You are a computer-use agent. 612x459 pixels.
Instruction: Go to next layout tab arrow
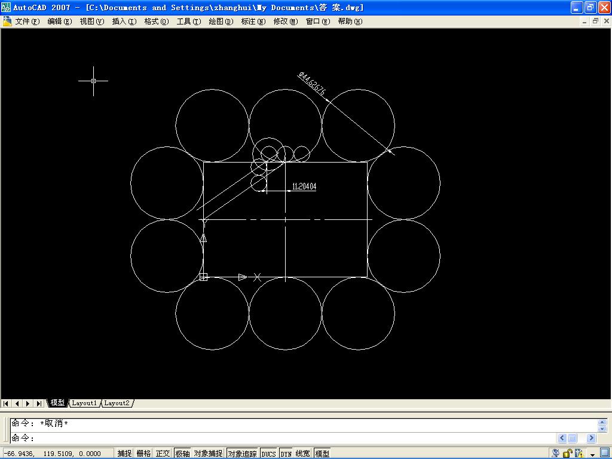tap(27, 403)
